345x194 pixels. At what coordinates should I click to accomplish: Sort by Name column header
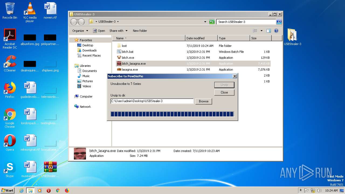click(x=149, y=38)
